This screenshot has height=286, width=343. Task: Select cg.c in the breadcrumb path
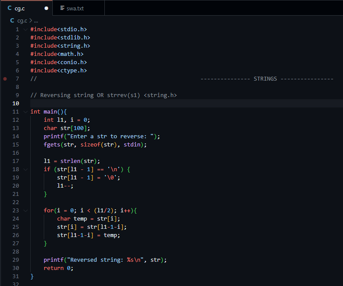point(22,21)
